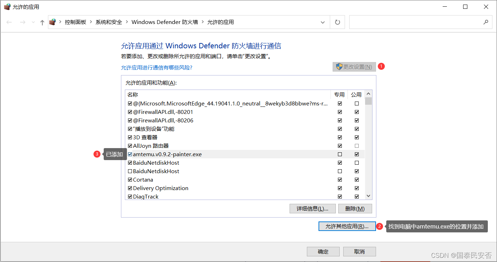Go up one level with the up arrow

coord(42,22)
